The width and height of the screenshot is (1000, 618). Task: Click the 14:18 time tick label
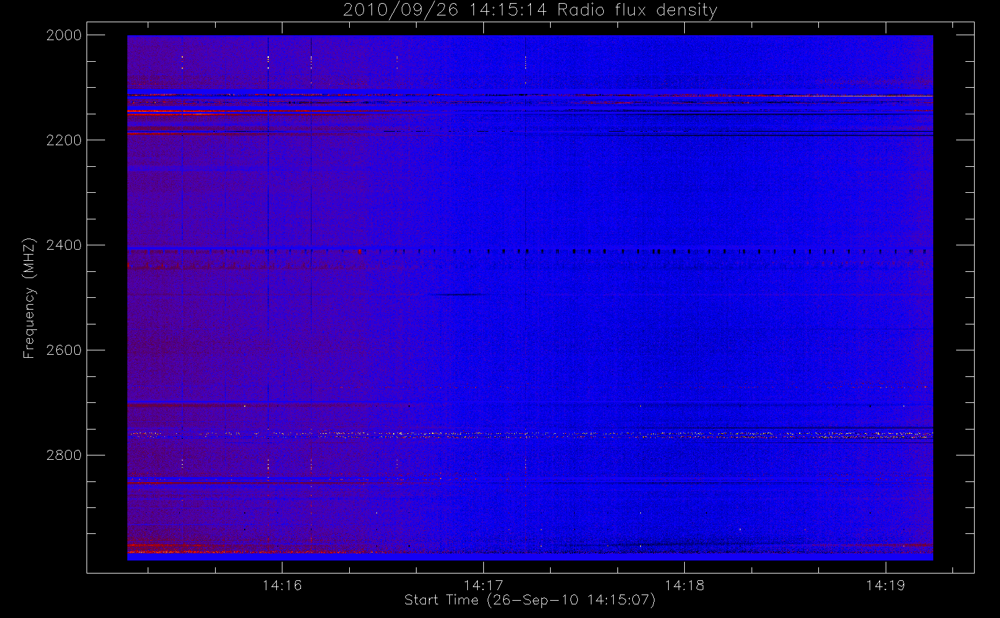685,585
